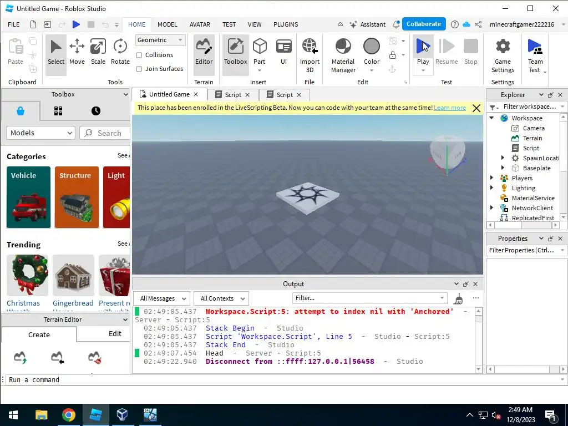Expand the Lighting tree node
568x426 pixels.
[x=491, y=187]
